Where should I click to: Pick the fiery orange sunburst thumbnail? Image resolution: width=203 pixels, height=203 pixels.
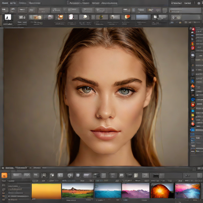(x=162, y=190)
